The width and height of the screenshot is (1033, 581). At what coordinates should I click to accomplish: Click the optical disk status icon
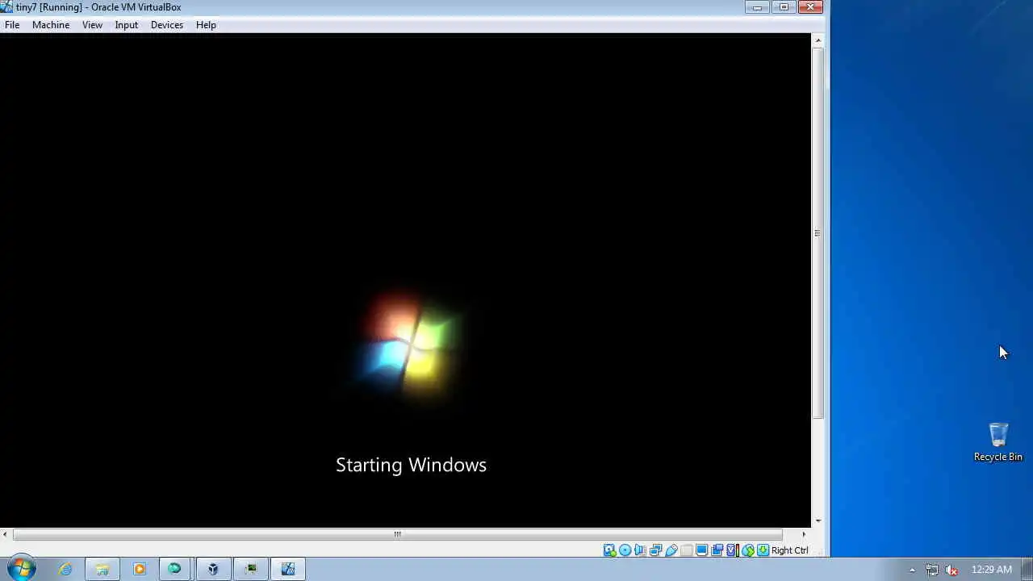[x=625, y=550]
